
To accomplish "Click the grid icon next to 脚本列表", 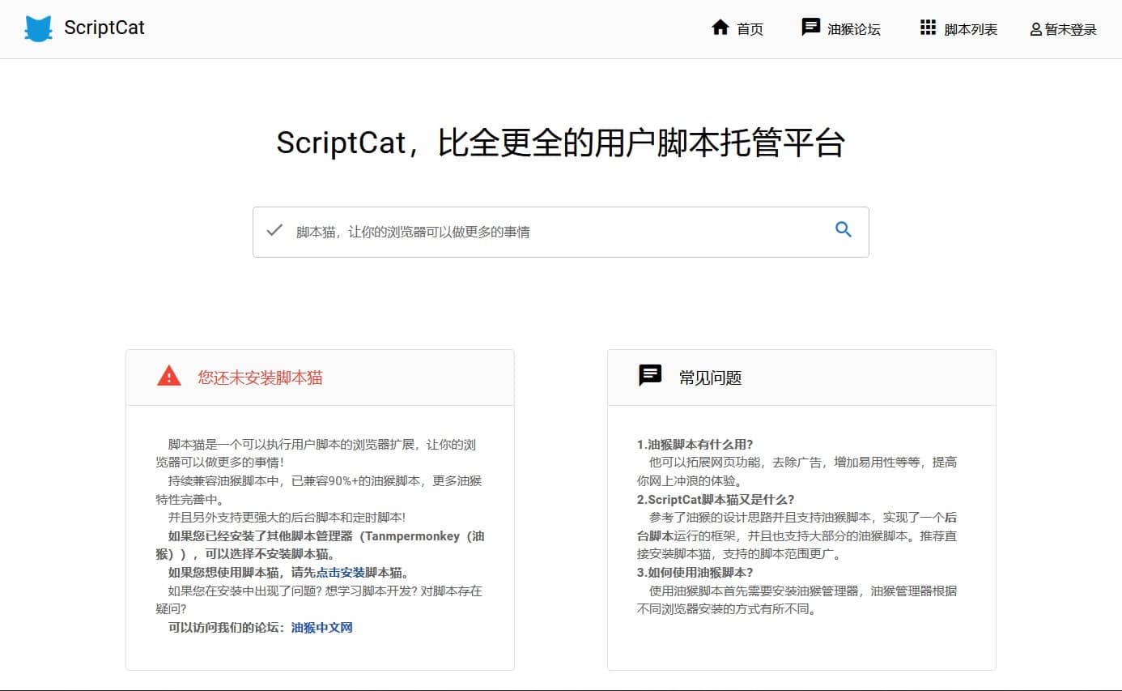I will tap(927, 27).
